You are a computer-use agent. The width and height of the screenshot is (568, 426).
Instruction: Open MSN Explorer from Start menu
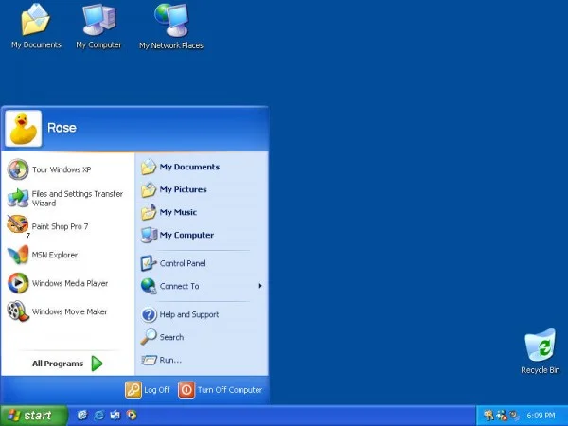pyautogui.click(x=54, y=255)
